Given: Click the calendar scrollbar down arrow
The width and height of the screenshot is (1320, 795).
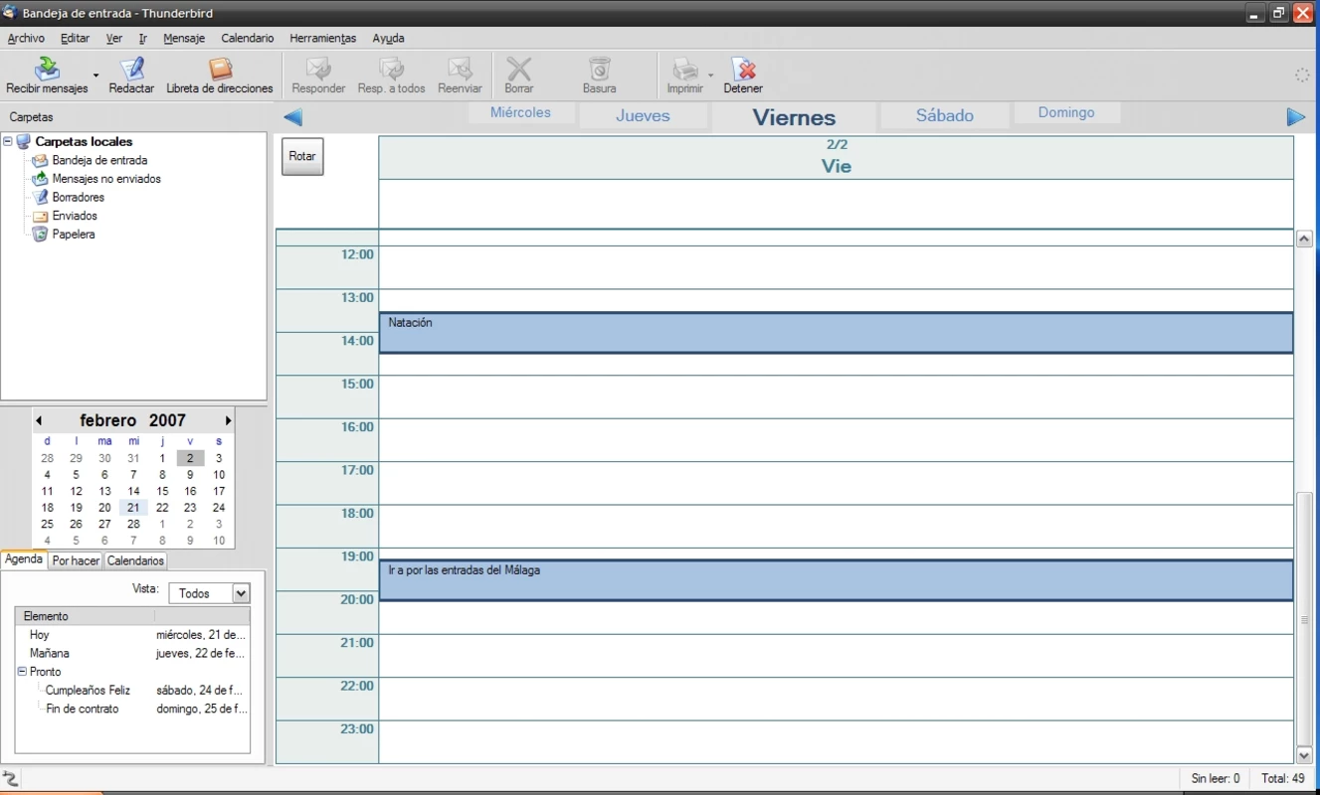Looking at the screenshot, I should tap(1305, 755).
